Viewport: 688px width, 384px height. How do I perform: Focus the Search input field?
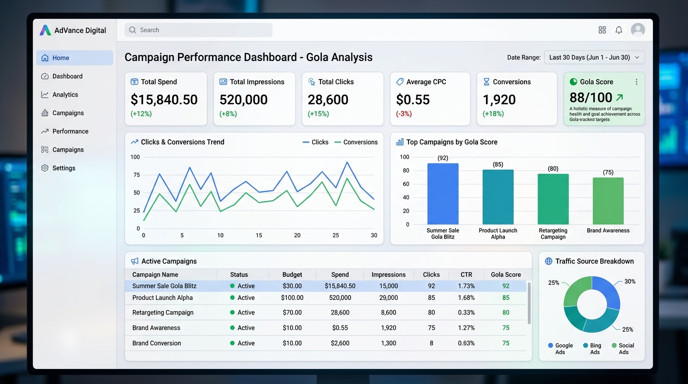(x=198, y=30)
